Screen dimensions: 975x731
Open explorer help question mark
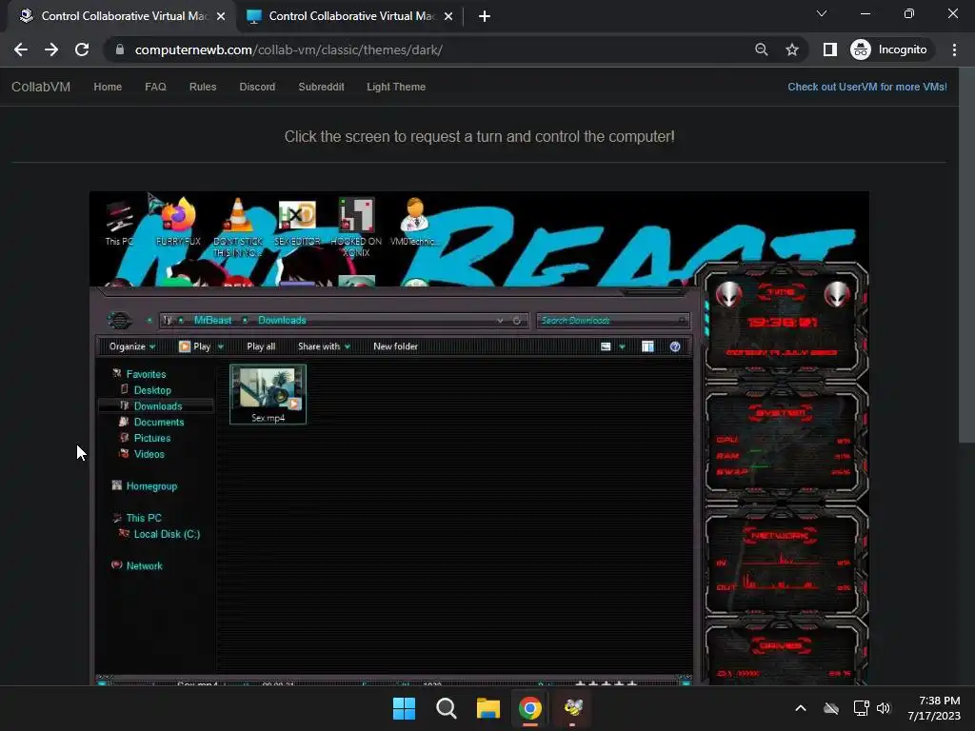coord(675,346)
